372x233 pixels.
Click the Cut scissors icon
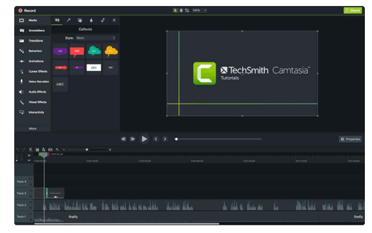30,150
